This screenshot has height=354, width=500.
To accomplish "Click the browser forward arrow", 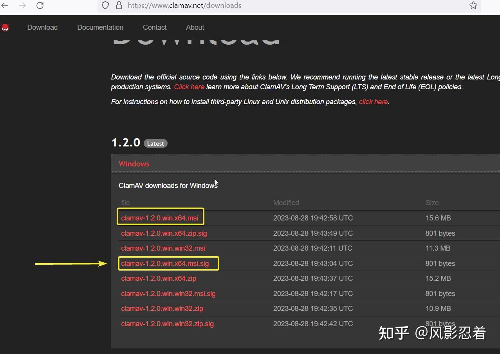I will (x=22, y=5).
